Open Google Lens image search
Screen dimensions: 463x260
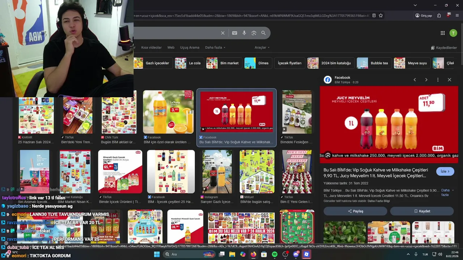254,33
